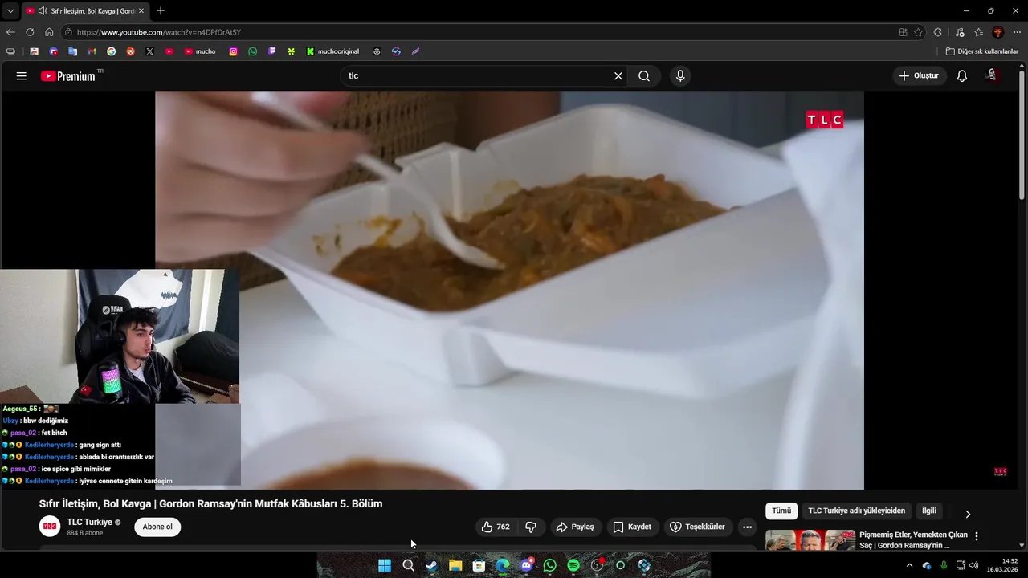Click the '884 B abone' subscriber count

(85, 533)
